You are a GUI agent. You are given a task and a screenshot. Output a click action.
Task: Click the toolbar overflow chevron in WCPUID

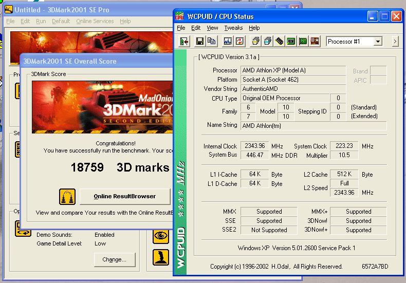pos(395,42)
